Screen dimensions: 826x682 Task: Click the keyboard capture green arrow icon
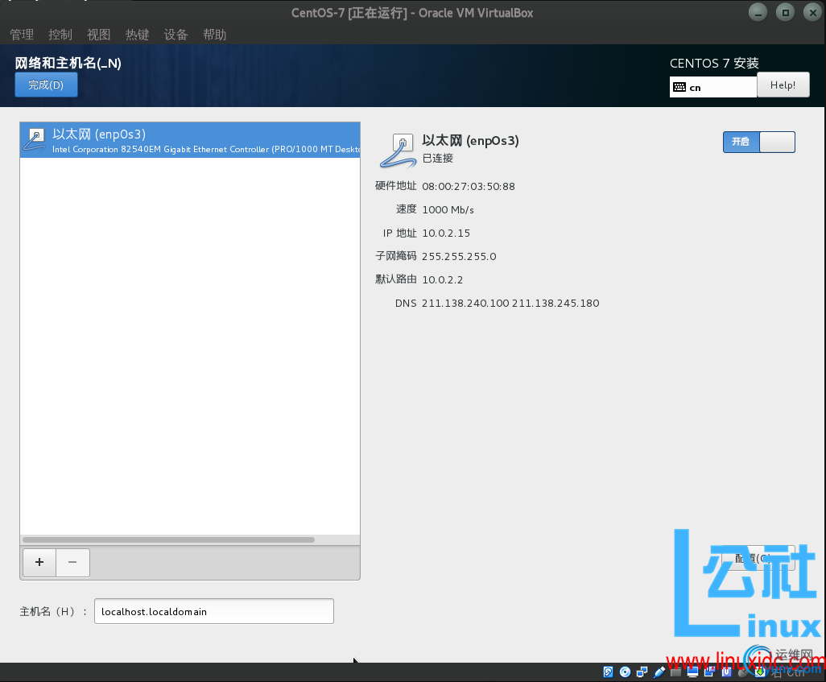pos(760,672)
